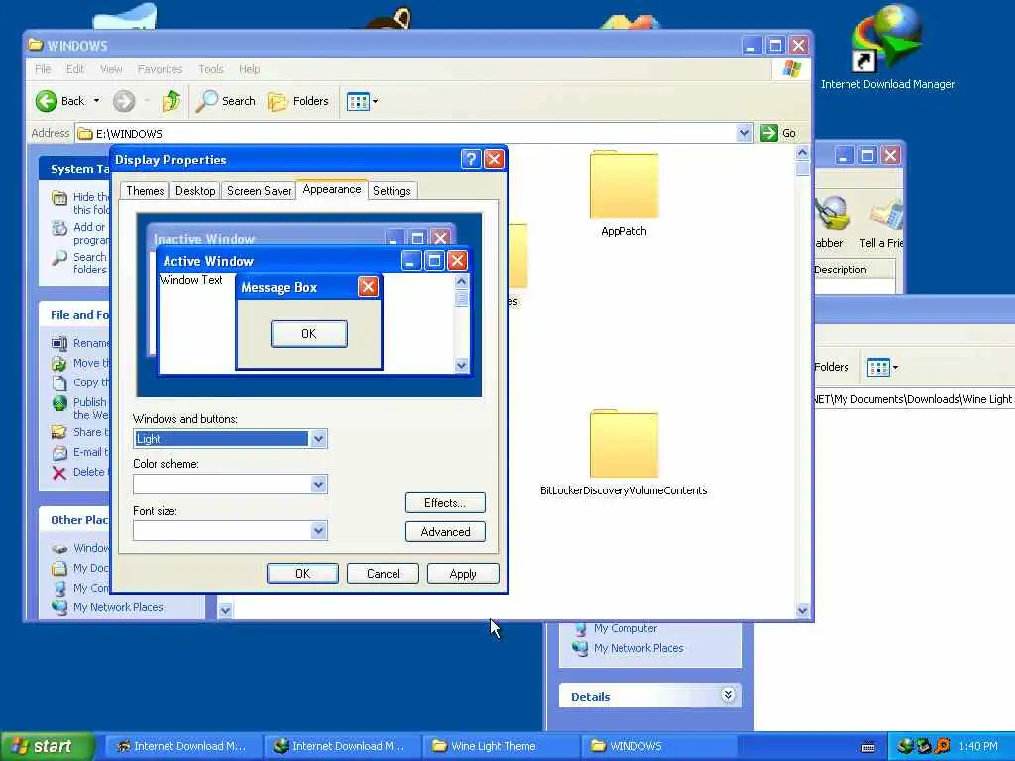Image resolution: width=1015 pixels, height=761 pixels.
Task: Click the Grabber icon in background window
Action: [833, 214]
